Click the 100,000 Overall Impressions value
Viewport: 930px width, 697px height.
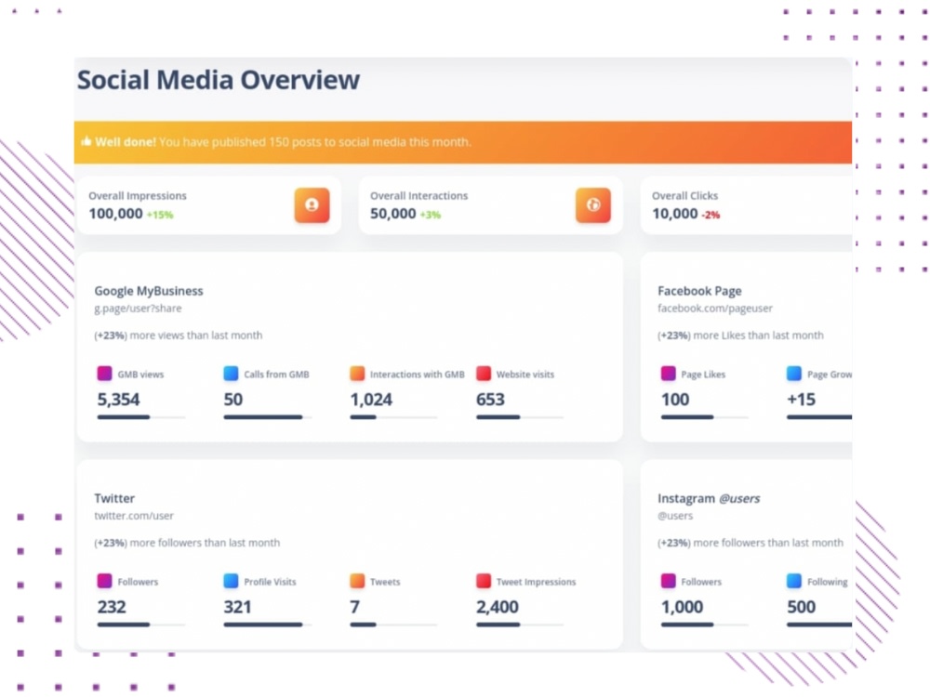point(115,214)
